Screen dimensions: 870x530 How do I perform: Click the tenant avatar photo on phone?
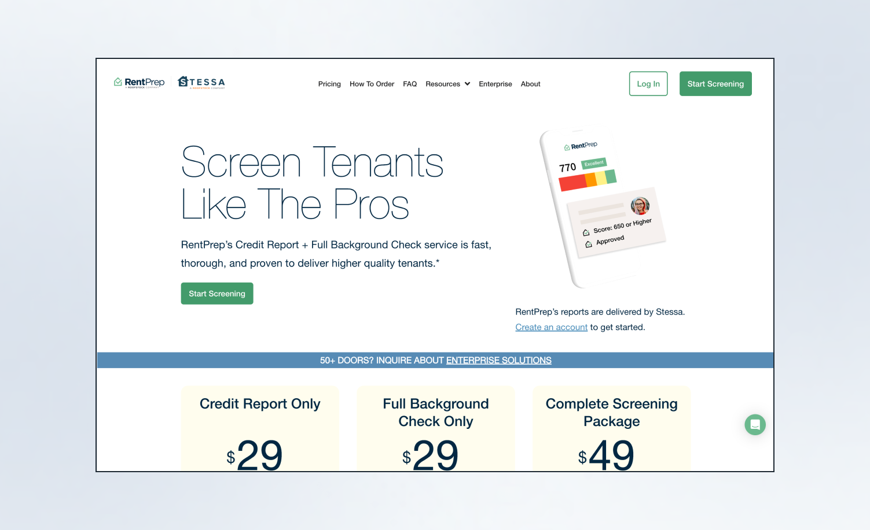[x=640, y=206]
